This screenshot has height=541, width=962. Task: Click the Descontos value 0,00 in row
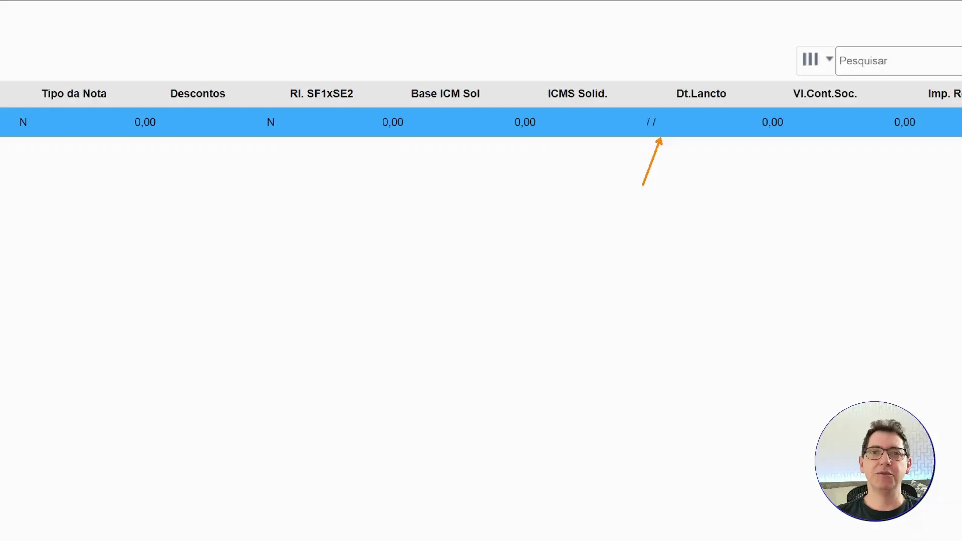point(145,122)
